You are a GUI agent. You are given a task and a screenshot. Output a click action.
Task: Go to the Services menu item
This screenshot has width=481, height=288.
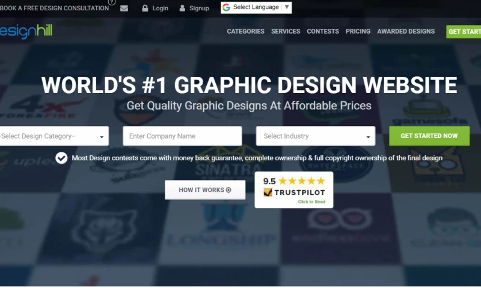pyautogui.click(x=286, y=31)
